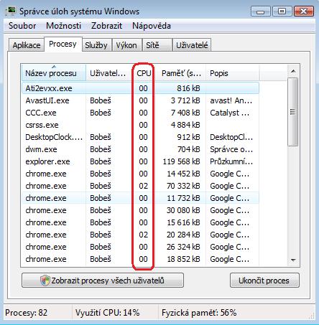
Task: Maximize the Task Manager window
Action: pyautogui.click(x=282, y=11)
